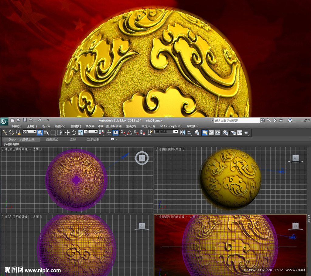Image resolution: width=311 pixels, height=276 pixels.
Task: Open the 全部 selection filter dropdown
Action: pos(29,132)
